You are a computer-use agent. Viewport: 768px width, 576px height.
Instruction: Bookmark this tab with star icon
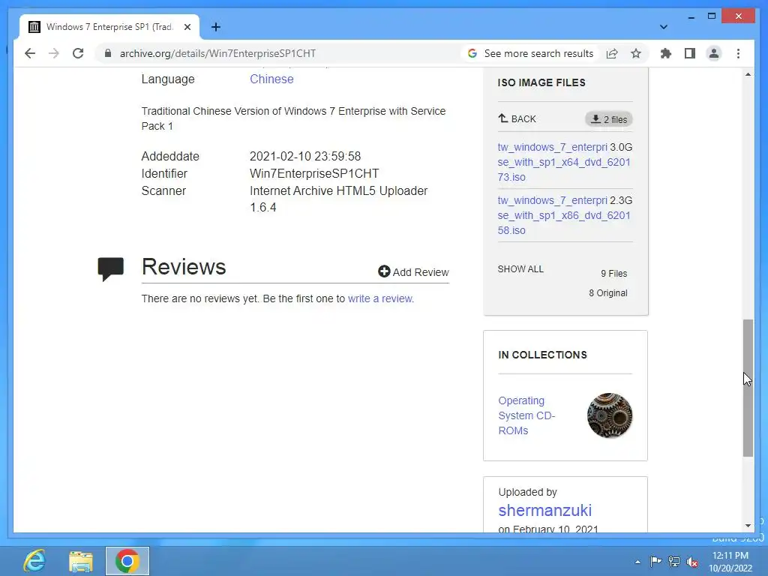(x=636, y=53)
